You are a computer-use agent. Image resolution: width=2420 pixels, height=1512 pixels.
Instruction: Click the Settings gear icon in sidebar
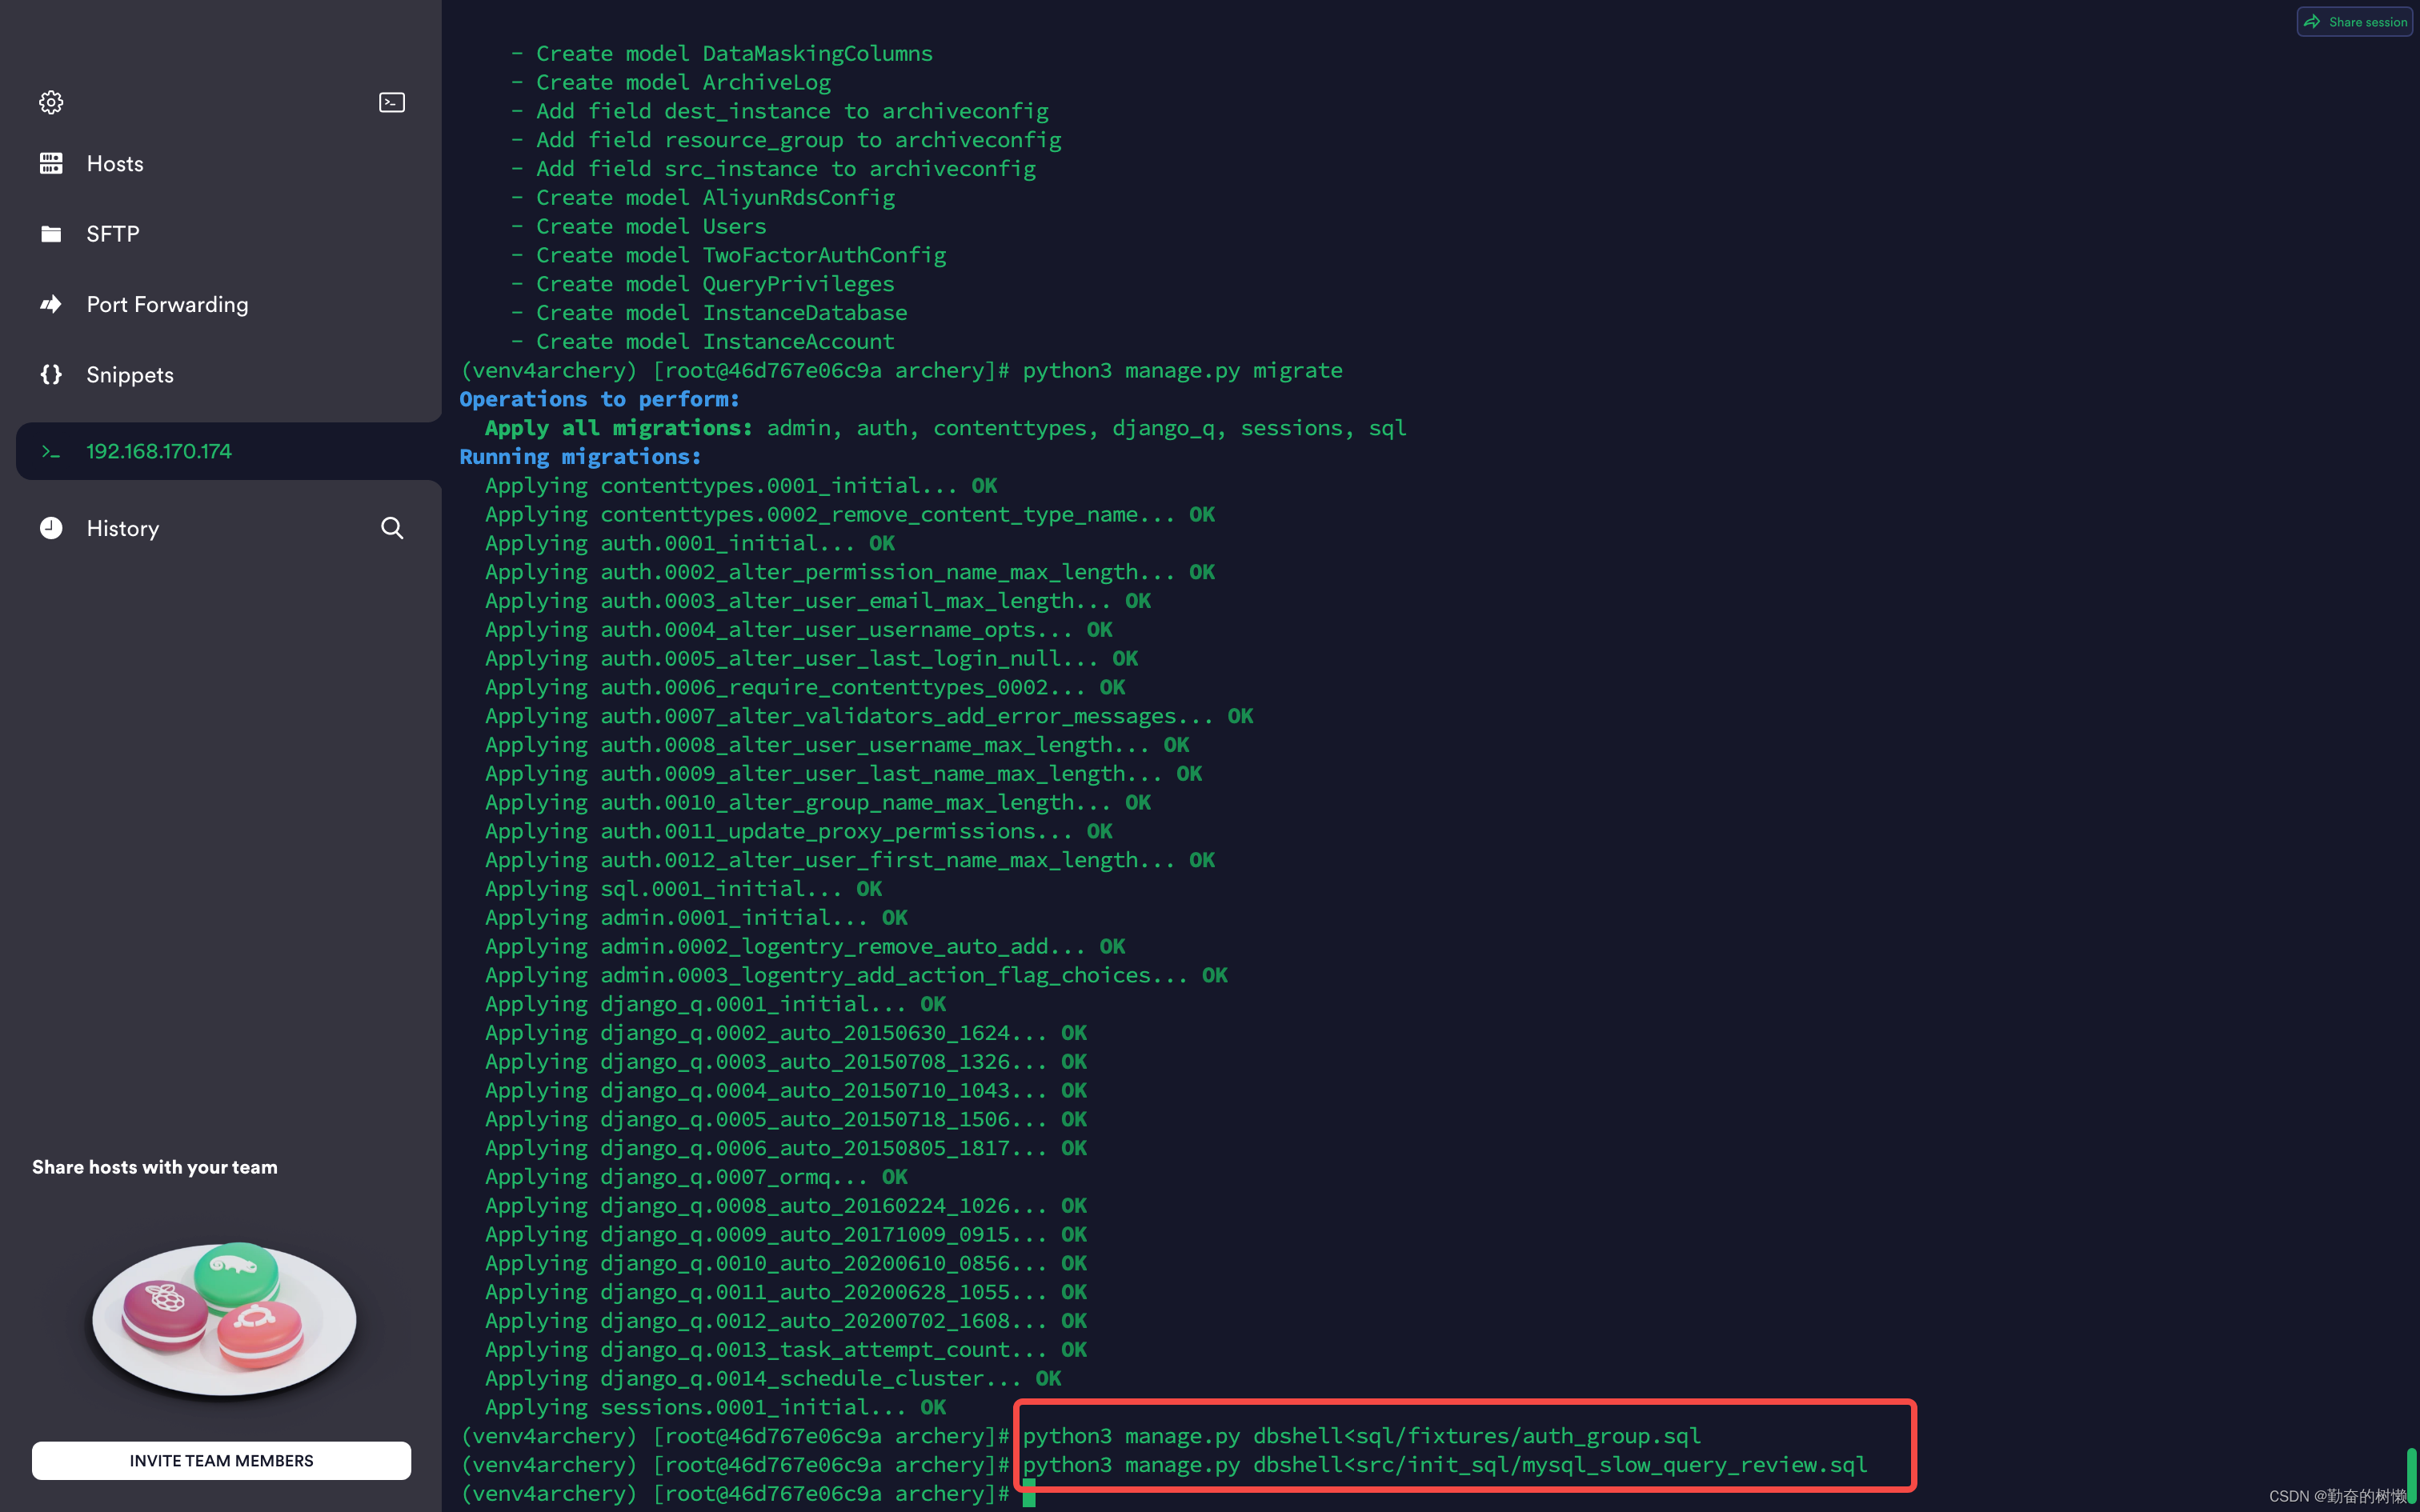(50, 101)
